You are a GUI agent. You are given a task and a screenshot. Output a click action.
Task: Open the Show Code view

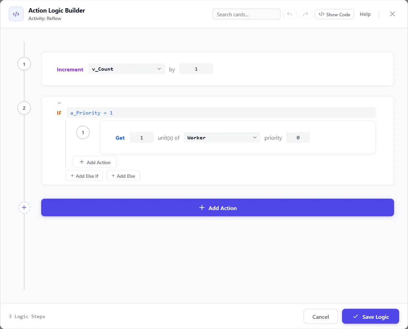coord(335,14)
